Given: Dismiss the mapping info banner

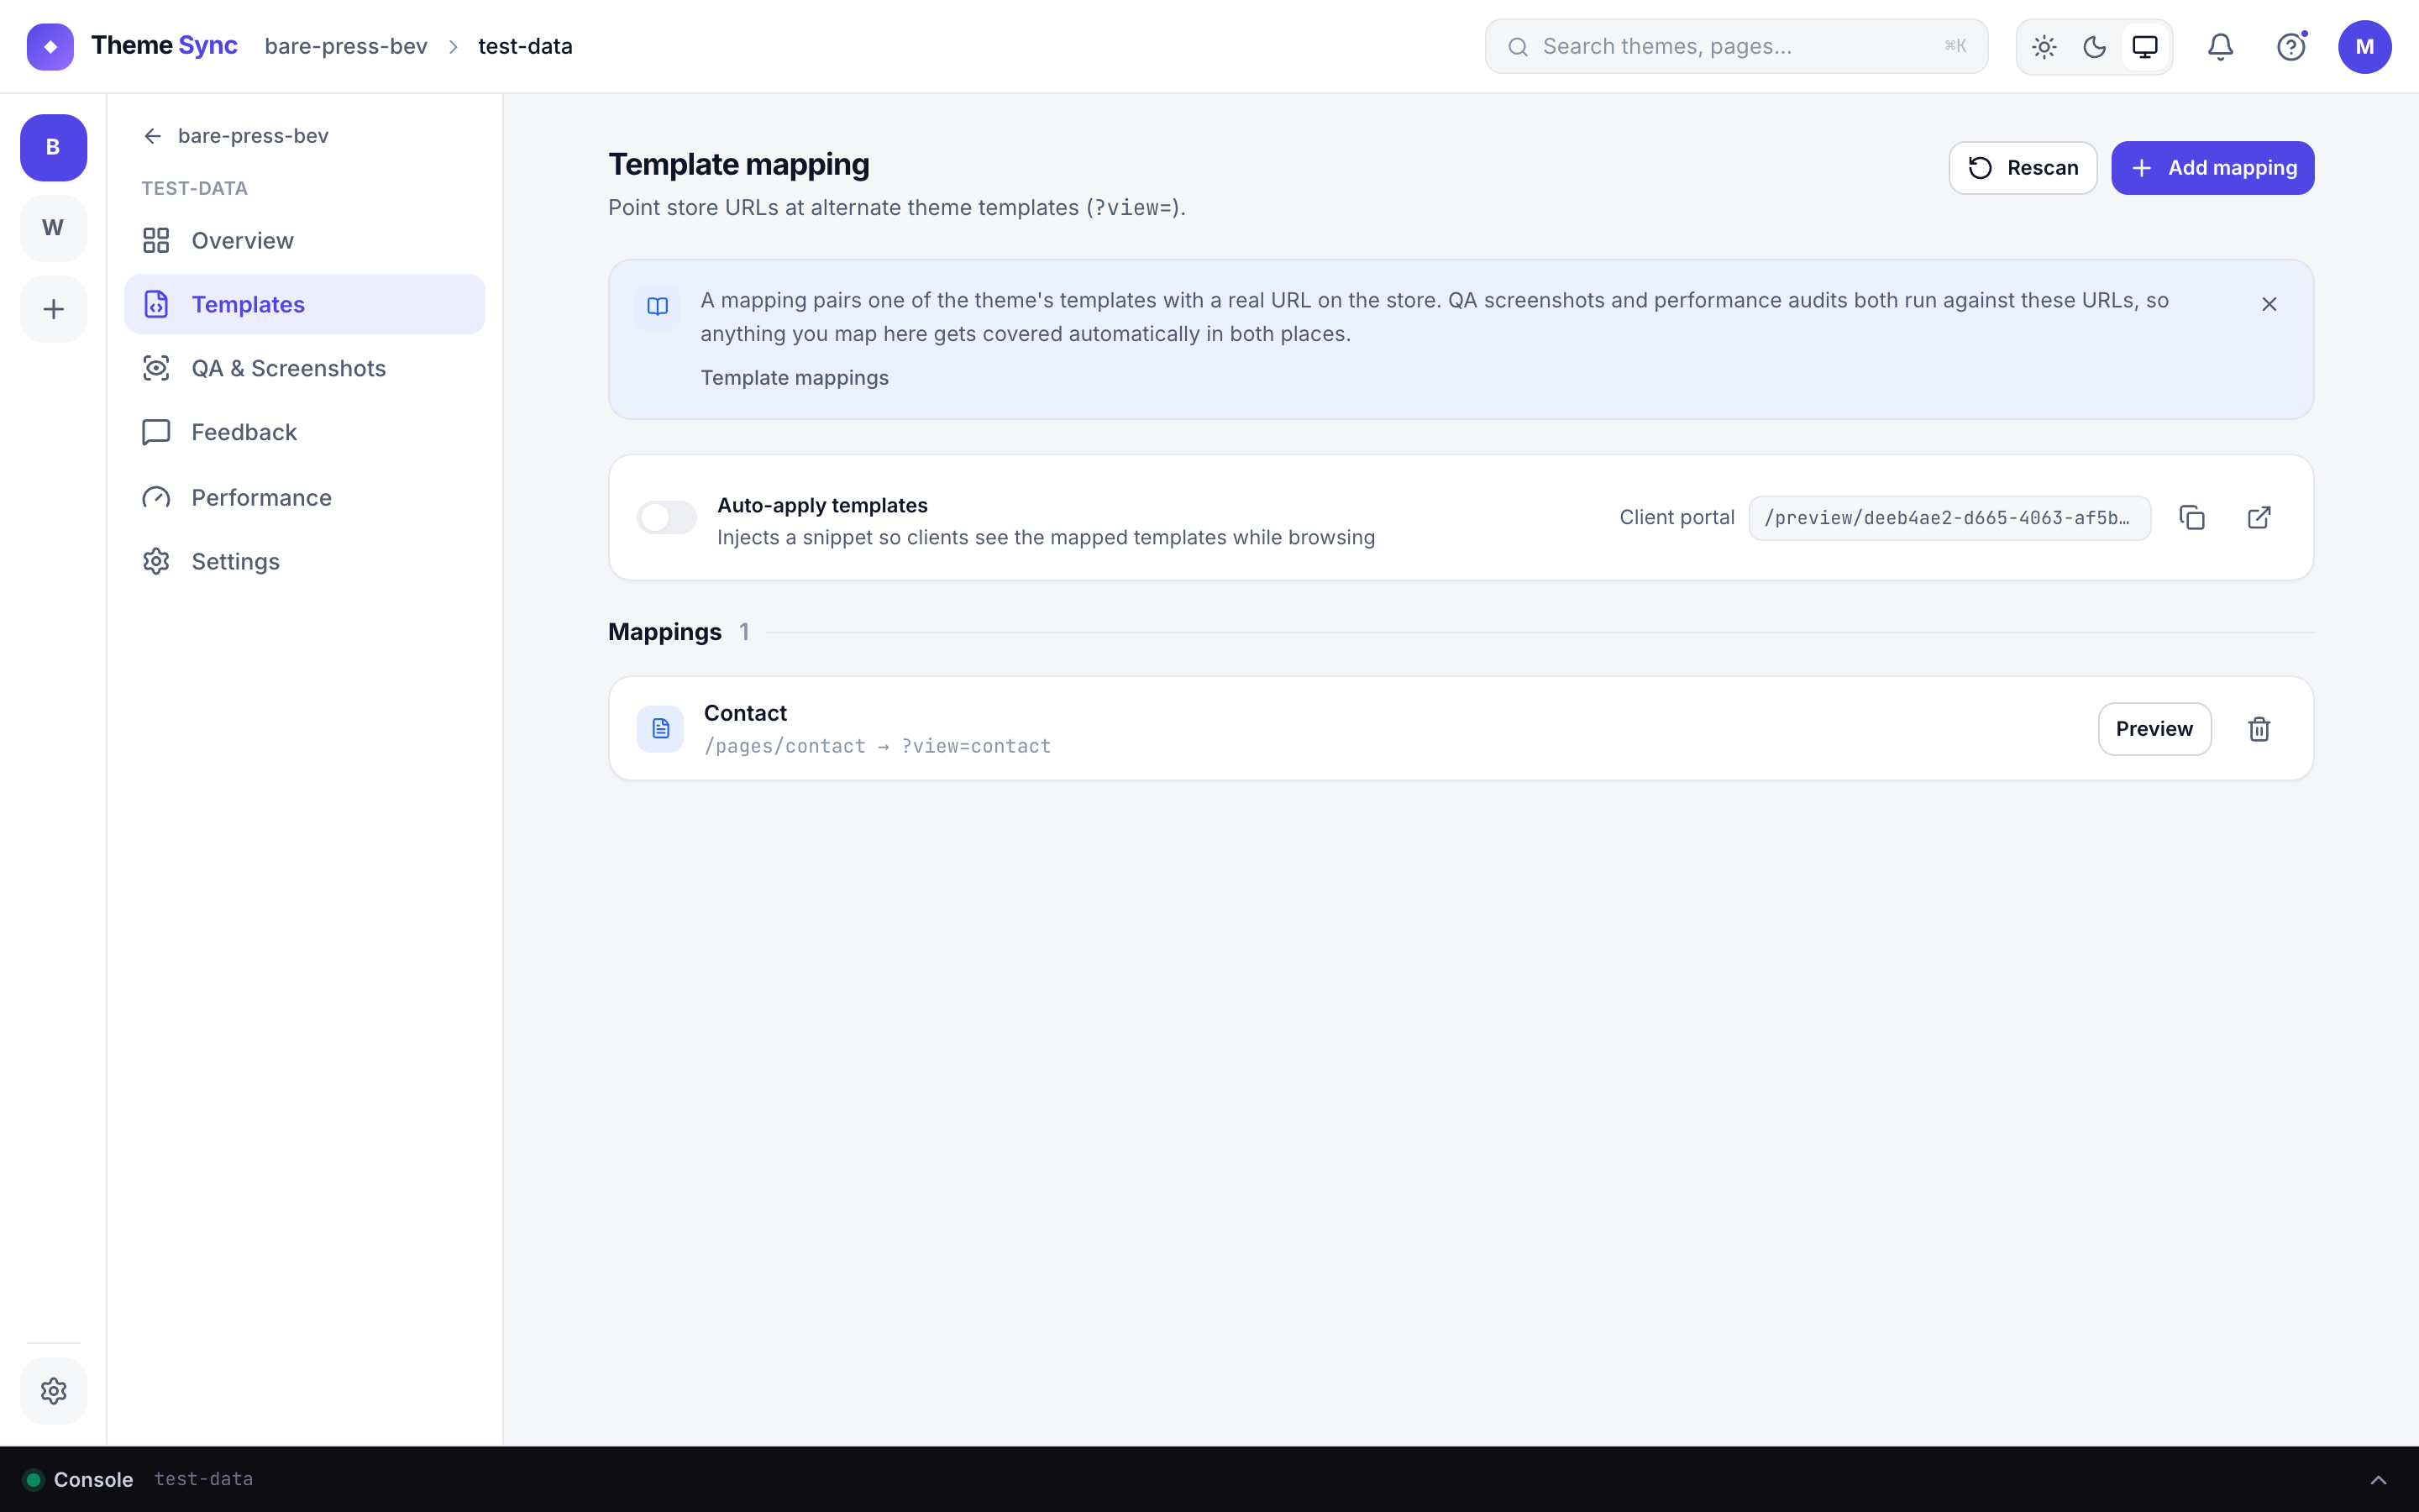Looking at the screenshot, I should [x=2269, y=304].
